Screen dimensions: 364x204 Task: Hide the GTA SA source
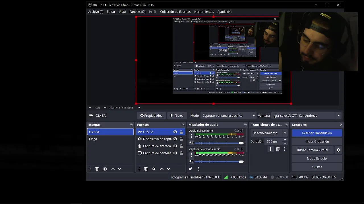coord(175,132)
